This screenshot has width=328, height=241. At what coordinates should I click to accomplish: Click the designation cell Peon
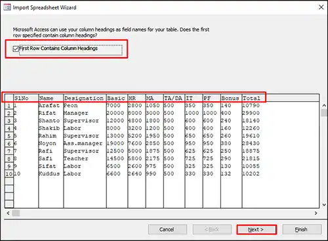click(70, 106)
